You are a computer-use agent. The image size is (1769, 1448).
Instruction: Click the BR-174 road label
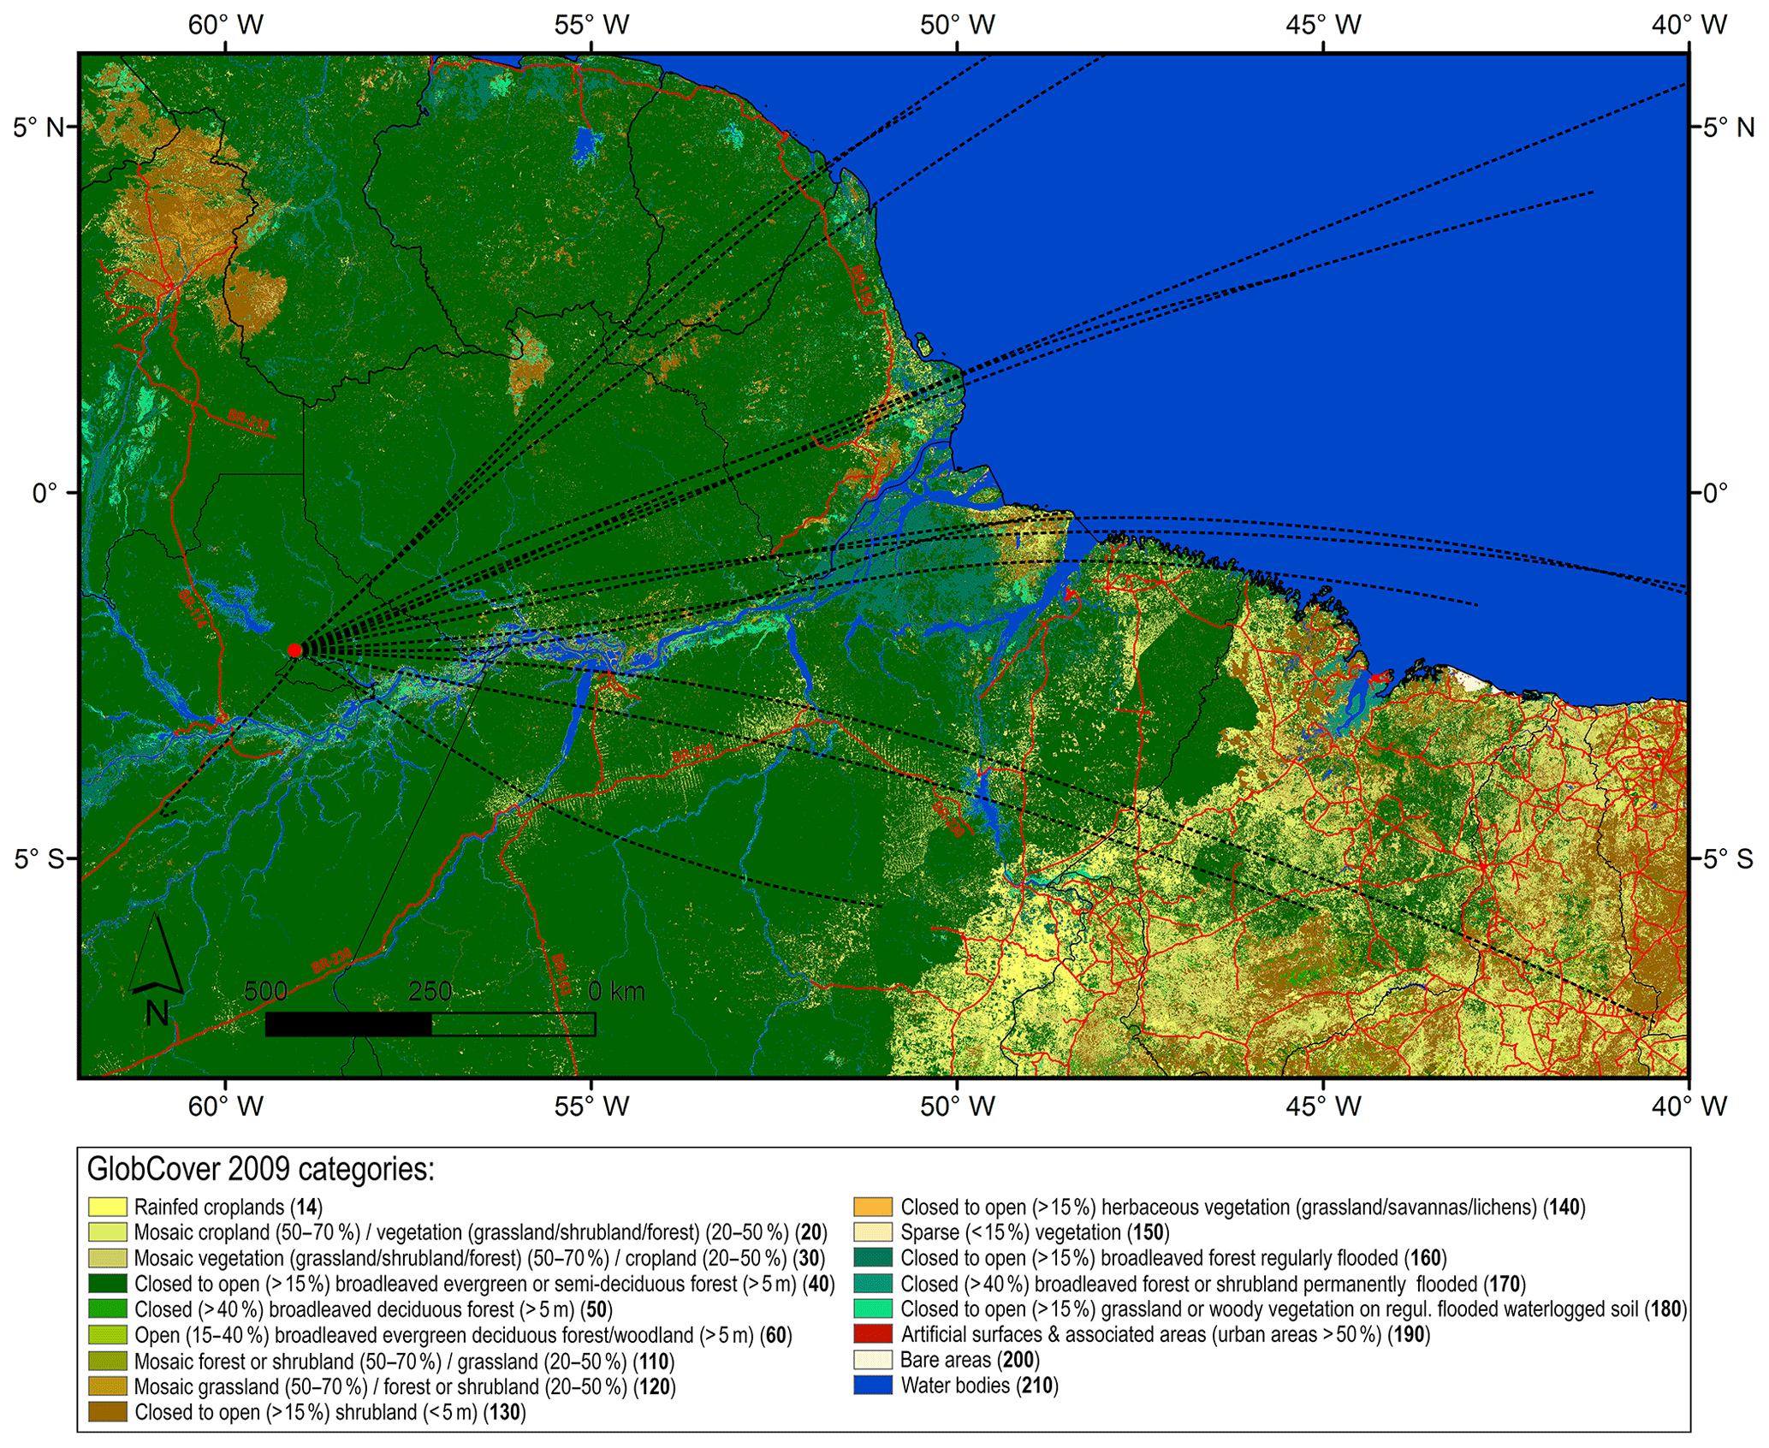193,608
